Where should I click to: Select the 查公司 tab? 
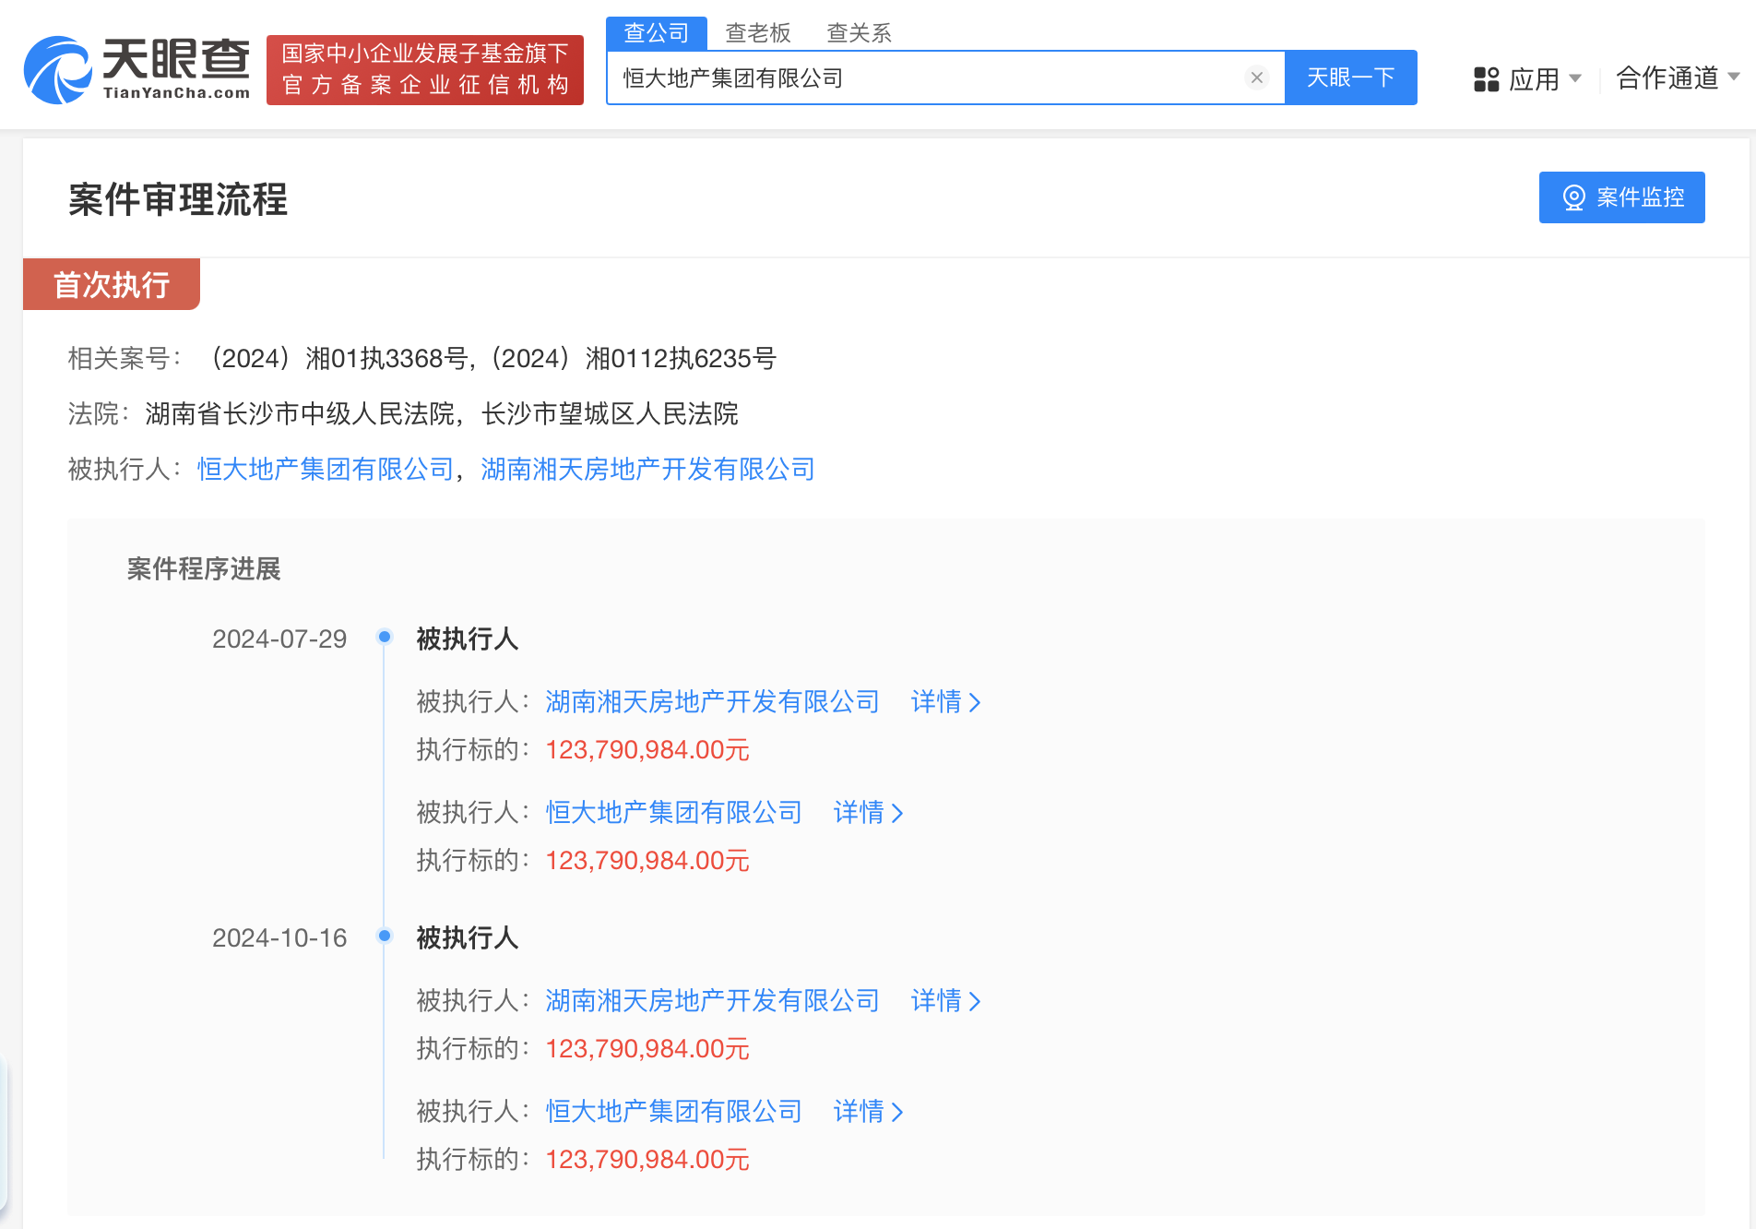pyautogui.click(x=657, y=33)
